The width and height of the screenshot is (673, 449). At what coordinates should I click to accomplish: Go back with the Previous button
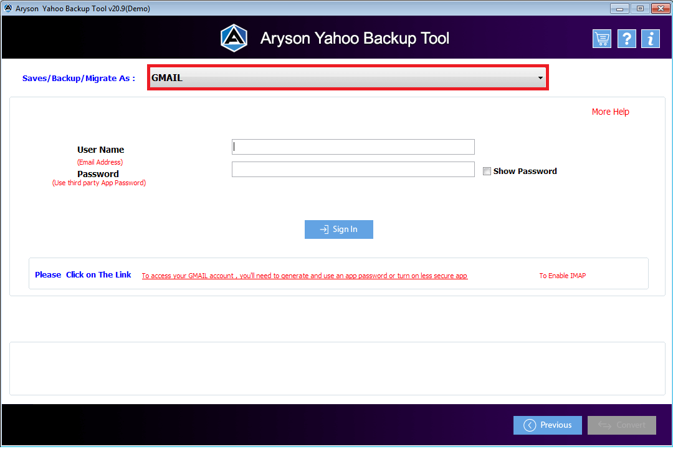[x=548, y=425]
